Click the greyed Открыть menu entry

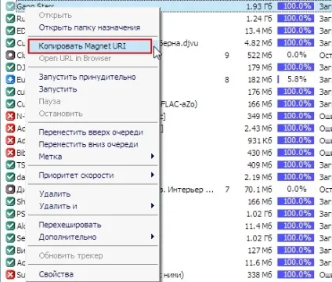pos(56,15)
